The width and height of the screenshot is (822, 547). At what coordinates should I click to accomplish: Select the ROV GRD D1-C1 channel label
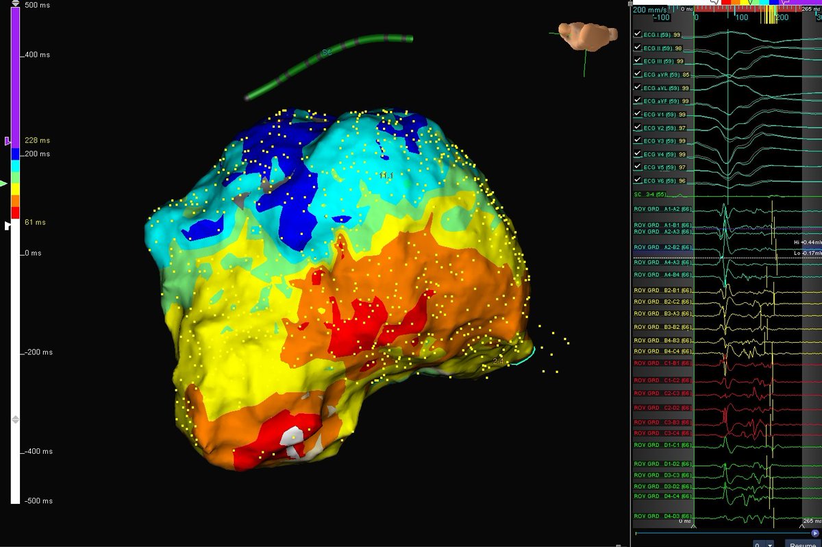pyautogui.click(x=662, y=445)
